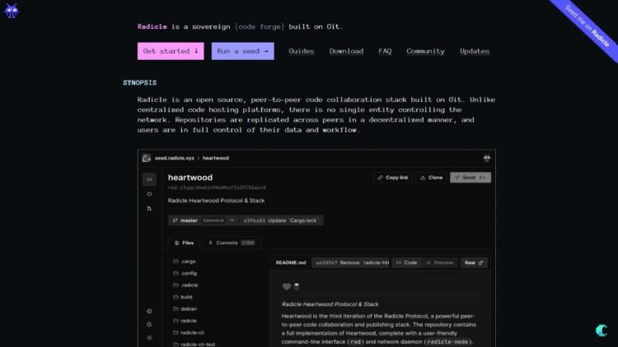The width and height of the screenshot is (618, 347).
Task: Click the seed.radicle.xyz avatar icon
Action: [x=147, y=158]
